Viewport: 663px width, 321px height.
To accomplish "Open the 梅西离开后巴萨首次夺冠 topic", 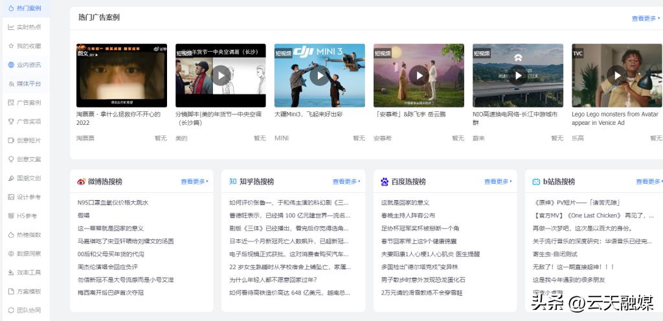I will pos(111,293).
